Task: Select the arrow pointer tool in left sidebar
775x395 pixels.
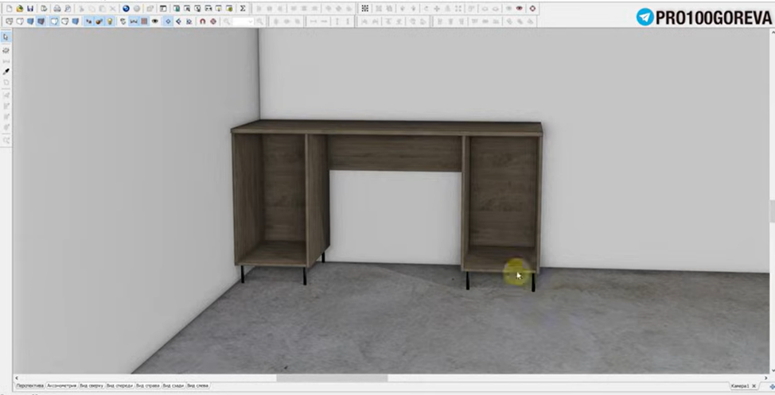Action: [6, 37]
